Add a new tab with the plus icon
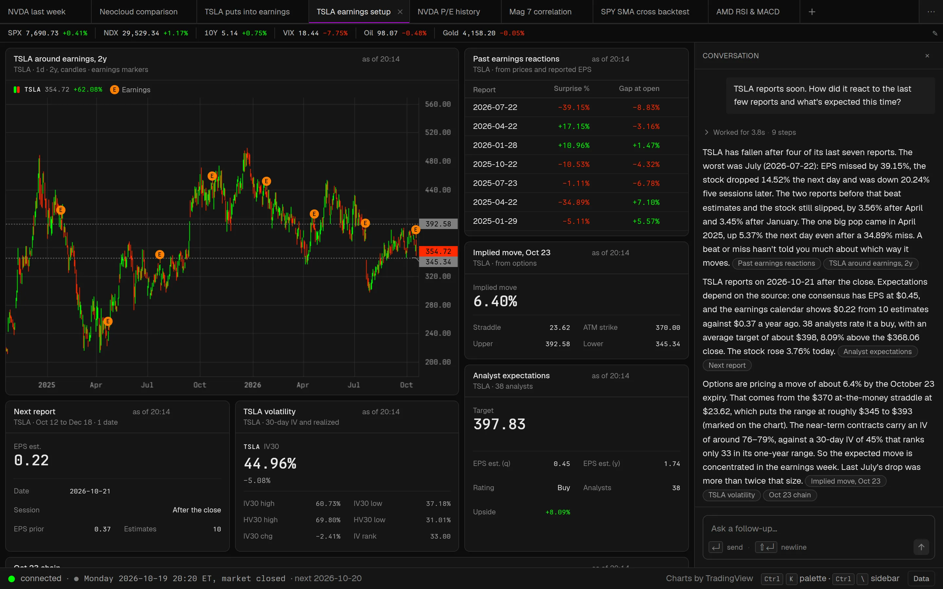Viewport: 943px width, 589px height. pyautogui.click(x=812, y=12)
